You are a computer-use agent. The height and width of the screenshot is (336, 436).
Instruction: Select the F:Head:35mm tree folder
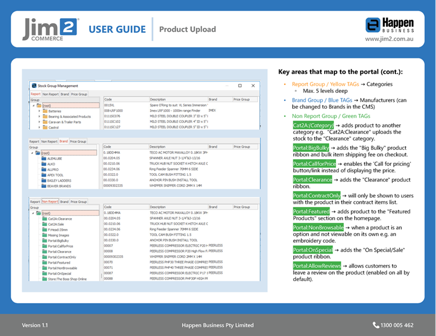coord(58,230)
